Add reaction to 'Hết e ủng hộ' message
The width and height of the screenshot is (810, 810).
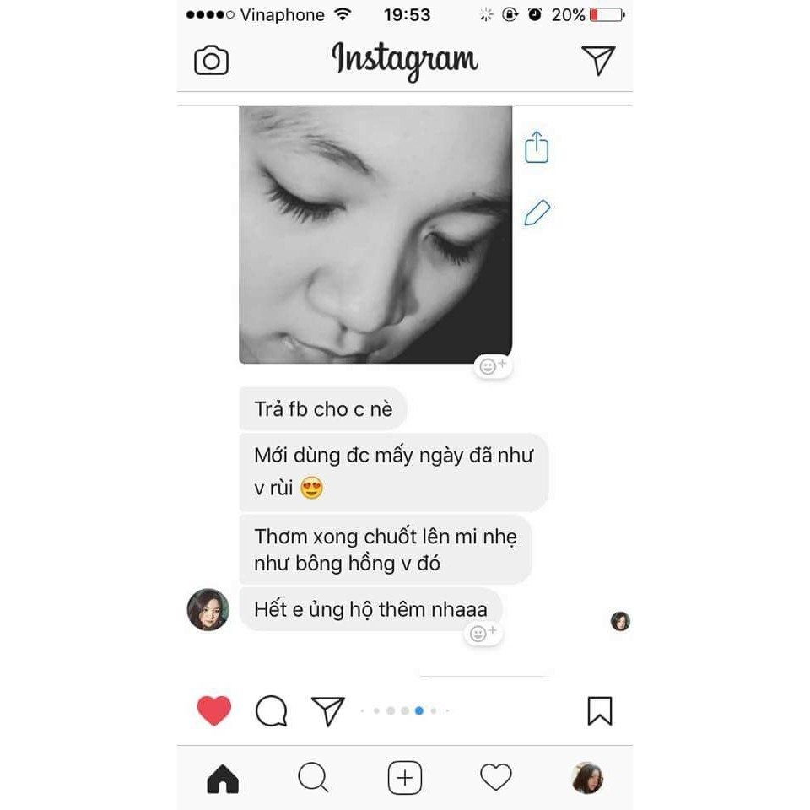pyautogui.click(x=483, y=634)
